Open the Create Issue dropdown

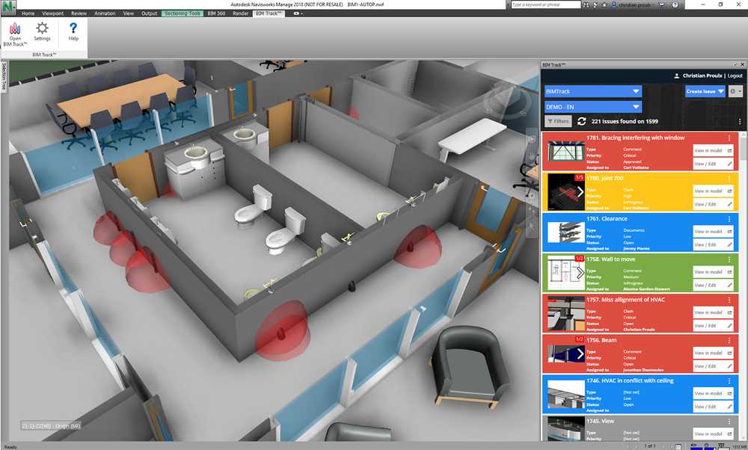705,91
